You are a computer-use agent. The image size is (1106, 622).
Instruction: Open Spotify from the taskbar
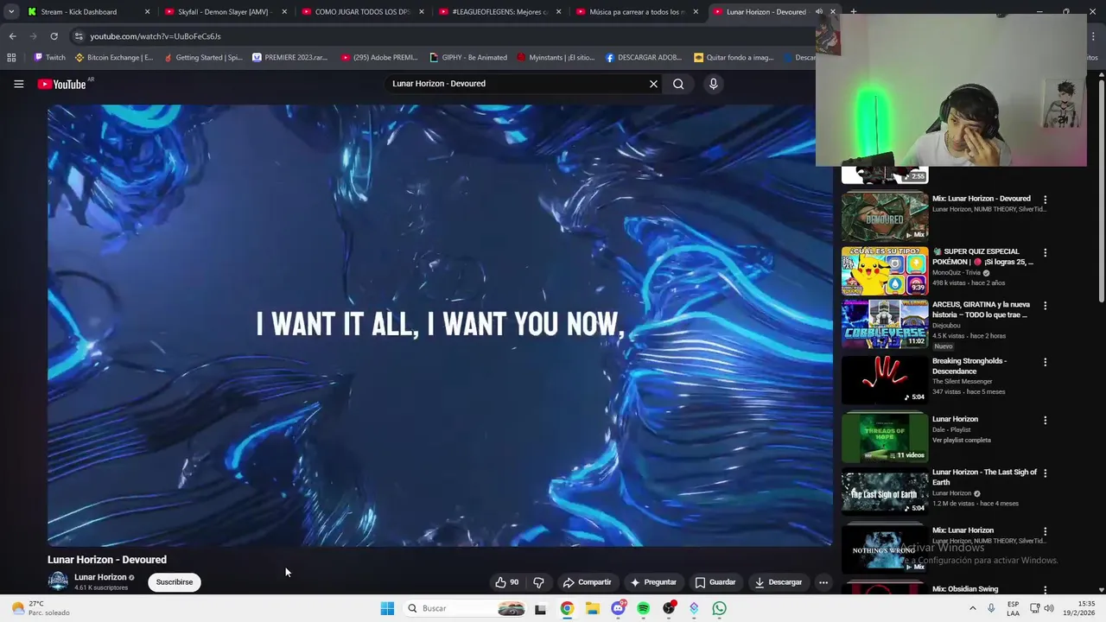click(643, 608)
